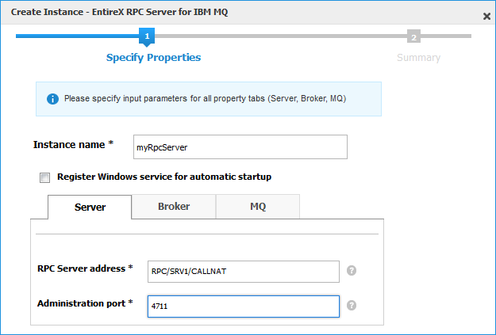Click the info message about property tabs
Screen dimensions: 496x335
[205, 98]
